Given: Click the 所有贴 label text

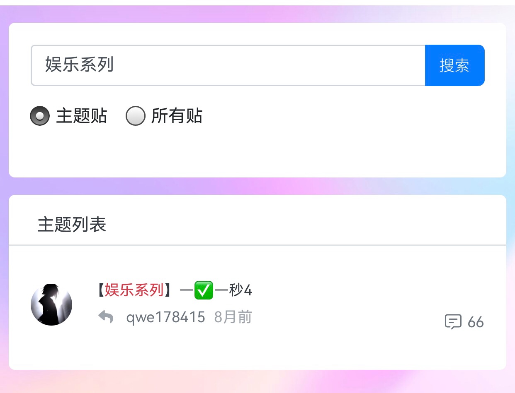Looking at the screenshot, I should point(177,116).
